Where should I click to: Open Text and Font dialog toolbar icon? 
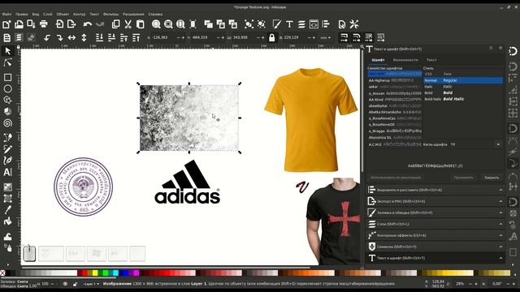289,24
